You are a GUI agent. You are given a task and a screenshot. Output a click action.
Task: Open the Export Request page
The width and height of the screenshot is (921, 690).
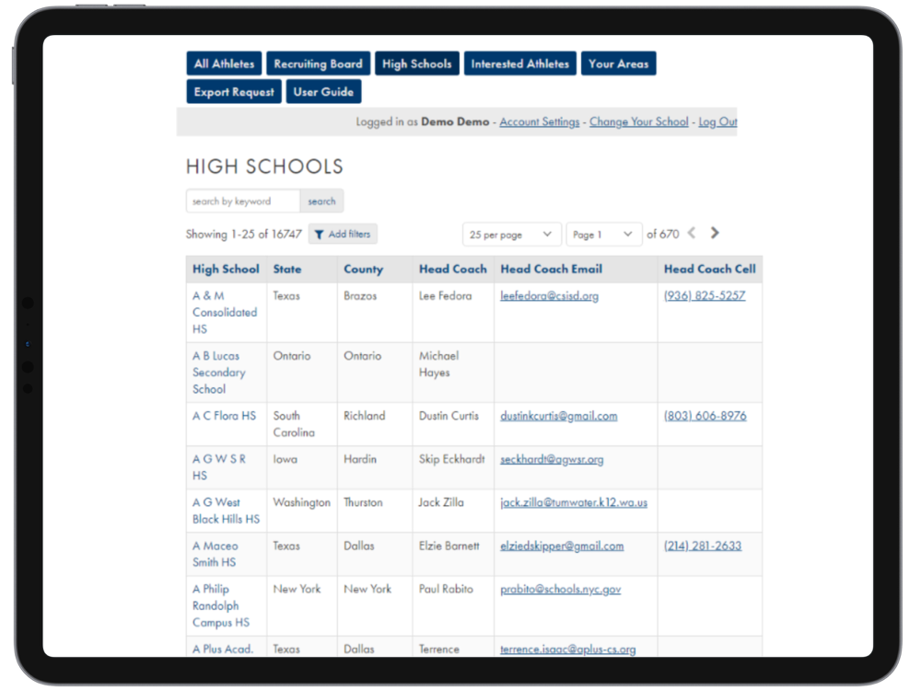234,91
